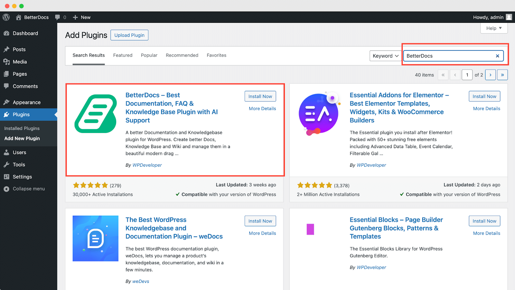Select Tools from the sidebar
This screenshot has height=290, width=515.
[x=18, y=164]
